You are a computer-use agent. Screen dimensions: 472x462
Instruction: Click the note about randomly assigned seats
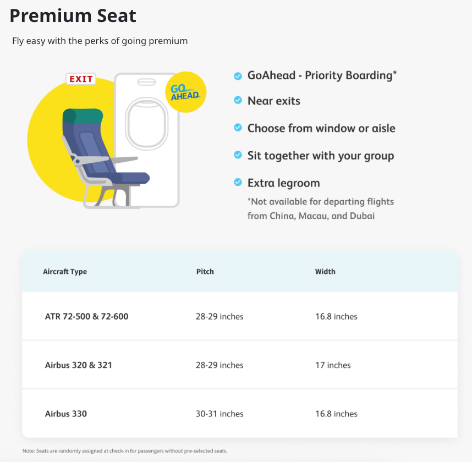tap(125, 451)
